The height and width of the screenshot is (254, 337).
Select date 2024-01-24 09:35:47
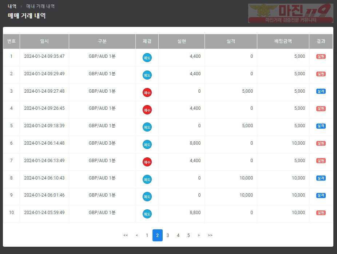point(44,56)
